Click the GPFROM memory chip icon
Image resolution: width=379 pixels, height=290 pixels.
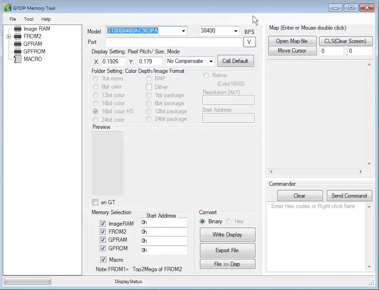[x=18, y=51]
